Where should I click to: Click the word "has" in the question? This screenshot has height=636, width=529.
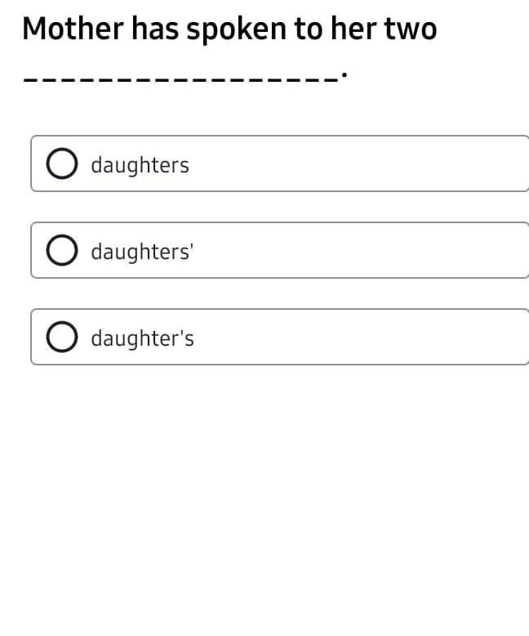[x=153, y=29]
